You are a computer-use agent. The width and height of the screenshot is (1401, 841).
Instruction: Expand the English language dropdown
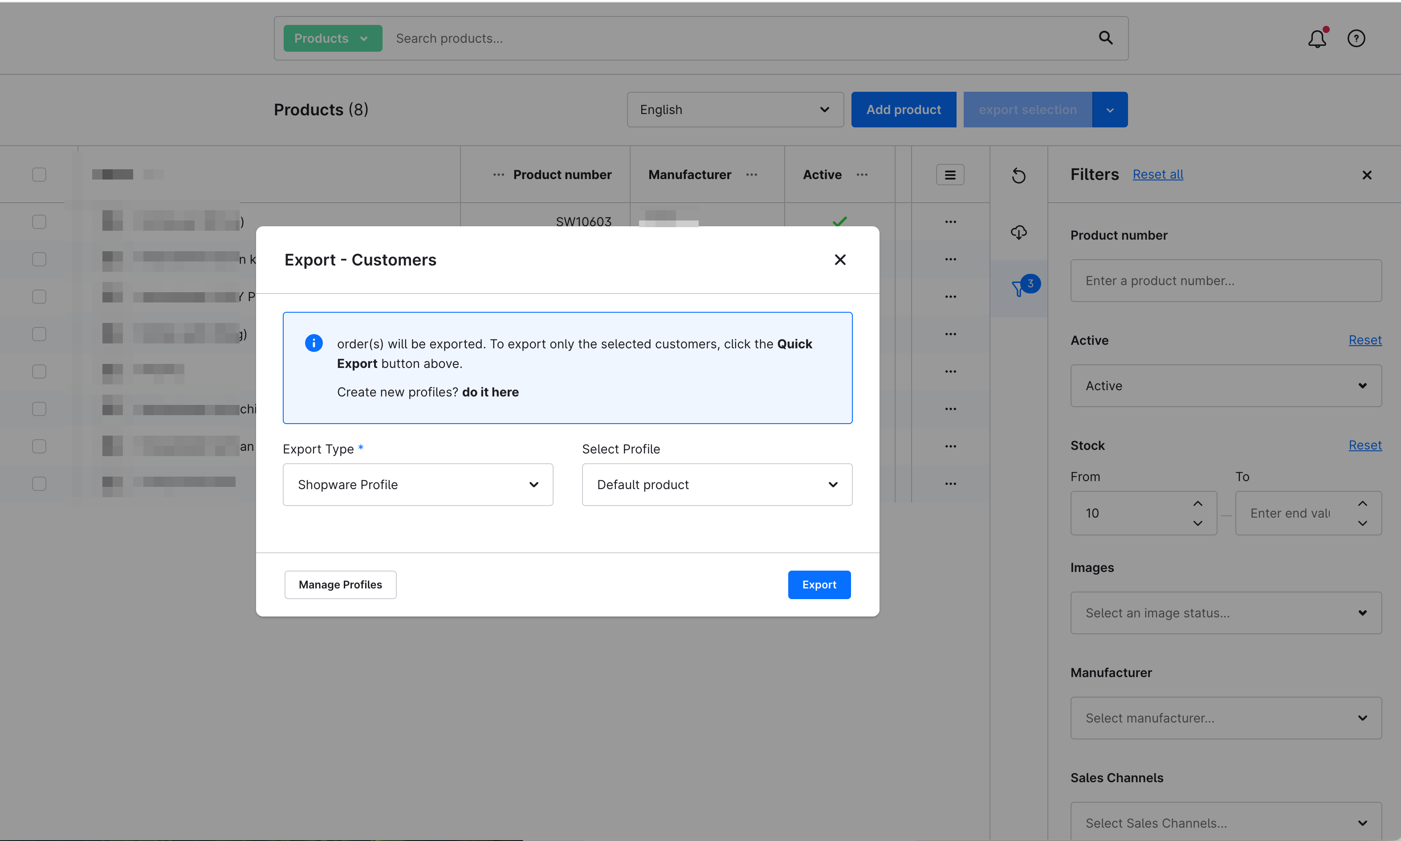coord(735,110)
